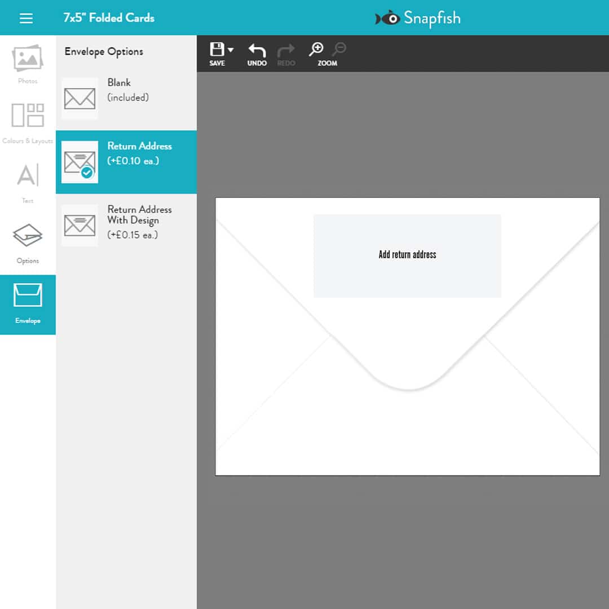Image resolution: width=609 pixels, height=609 pixels.
Task: Click the Redo arrow icon
Action: click(x=286, y=51)
